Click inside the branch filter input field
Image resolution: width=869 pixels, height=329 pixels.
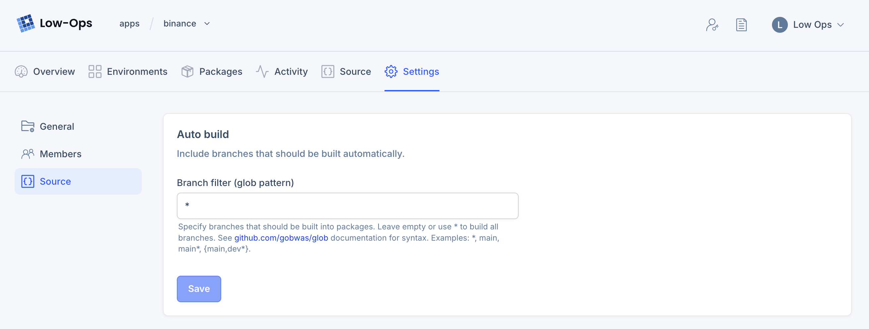[x=347, y=206]
